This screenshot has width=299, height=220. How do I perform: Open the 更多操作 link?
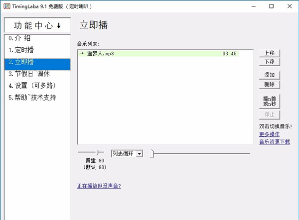tap(269, 134)
